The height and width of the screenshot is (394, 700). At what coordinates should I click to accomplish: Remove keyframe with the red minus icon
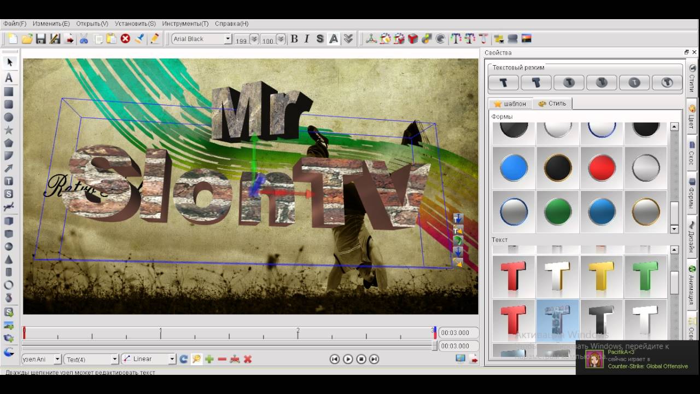222,359
